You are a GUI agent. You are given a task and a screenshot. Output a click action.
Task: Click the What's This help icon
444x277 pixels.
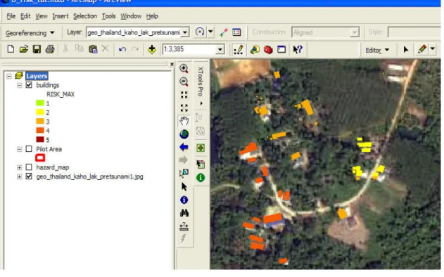click(298, 49)
